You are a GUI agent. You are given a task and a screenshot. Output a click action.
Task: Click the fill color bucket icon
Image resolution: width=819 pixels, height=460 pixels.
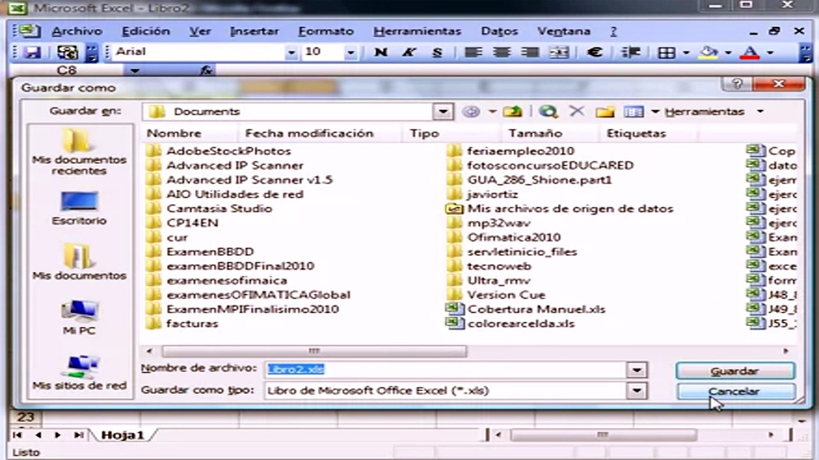(x=708, y=52)
